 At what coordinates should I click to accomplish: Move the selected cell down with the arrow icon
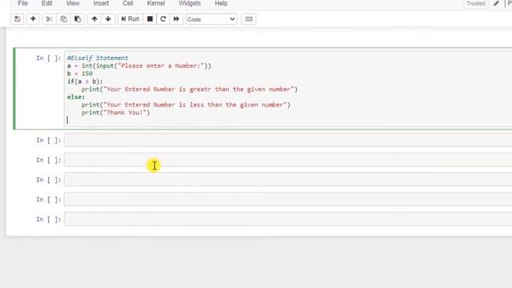click(108, 19)
